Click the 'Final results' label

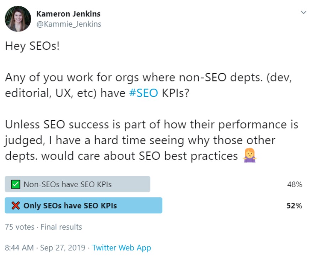pyautogui.click(x=61, y=227)
